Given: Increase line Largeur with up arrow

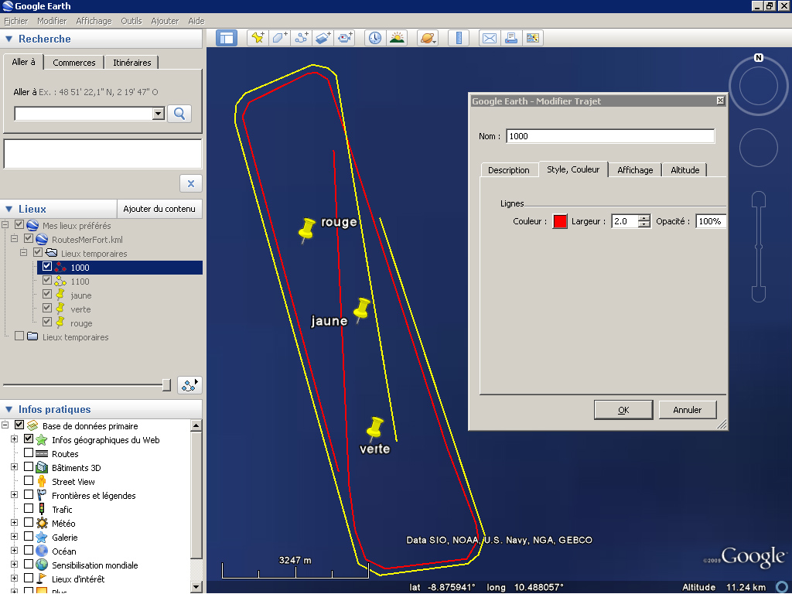Looking at the screenshot, I should (644, 218).
